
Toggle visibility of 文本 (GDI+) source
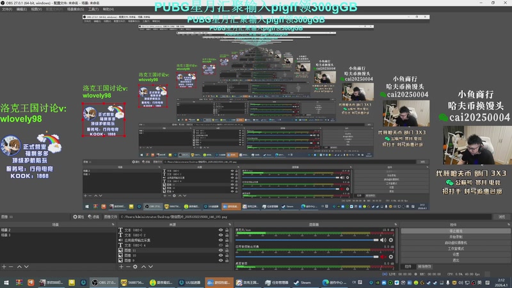point(221,230)
